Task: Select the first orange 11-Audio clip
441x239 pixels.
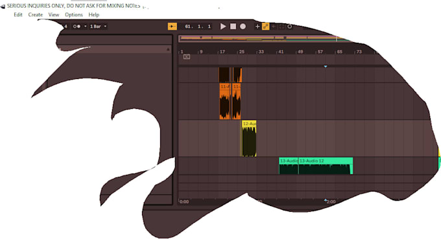Action: pos(225,101)
